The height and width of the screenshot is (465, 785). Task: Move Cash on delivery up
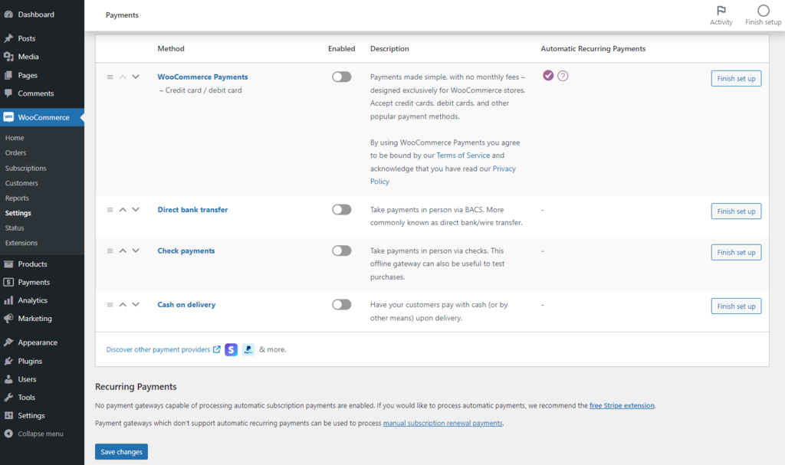coord(123,305)
